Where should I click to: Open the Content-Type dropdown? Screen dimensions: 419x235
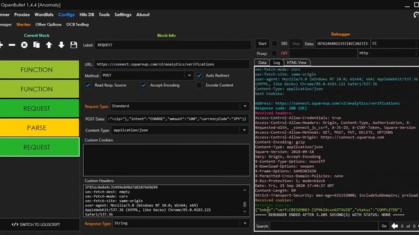pyautogui.click(x=244, y=131)
